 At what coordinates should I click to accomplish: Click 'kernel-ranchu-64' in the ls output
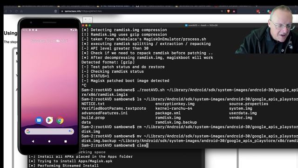point(174,108)
